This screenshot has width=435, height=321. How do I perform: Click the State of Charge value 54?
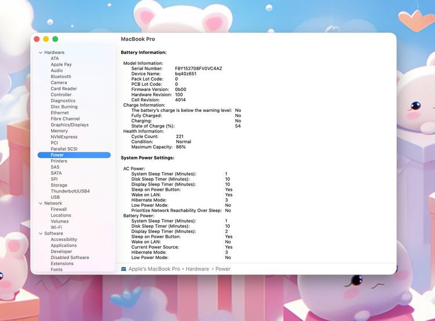[x=238, y=126]
